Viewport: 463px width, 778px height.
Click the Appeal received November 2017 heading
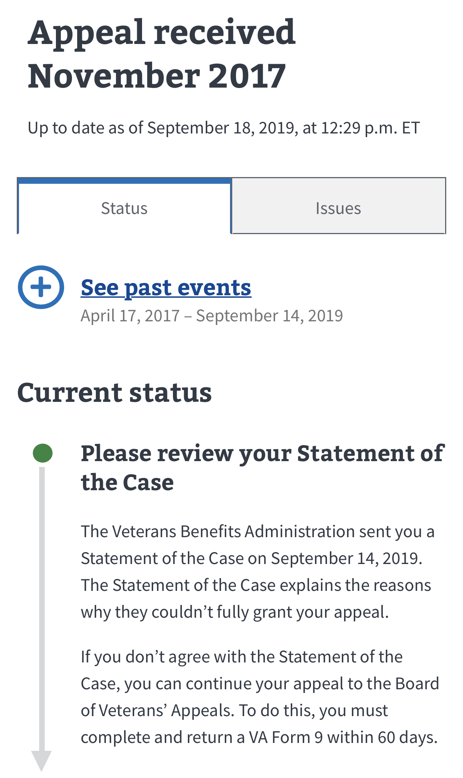coord(161,54)
